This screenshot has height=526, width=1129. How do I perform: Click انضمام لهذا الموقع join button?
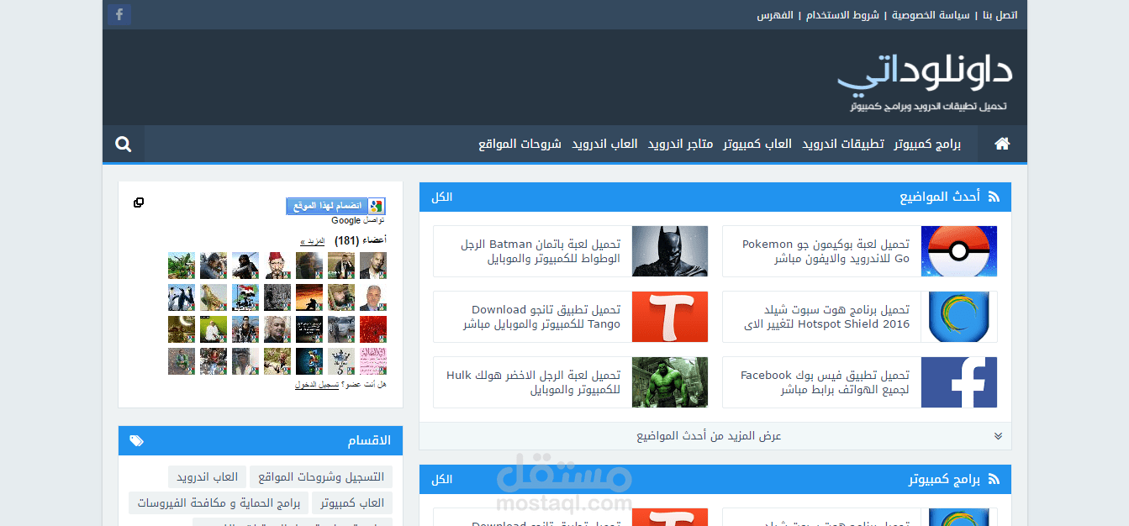pos(335,206)
